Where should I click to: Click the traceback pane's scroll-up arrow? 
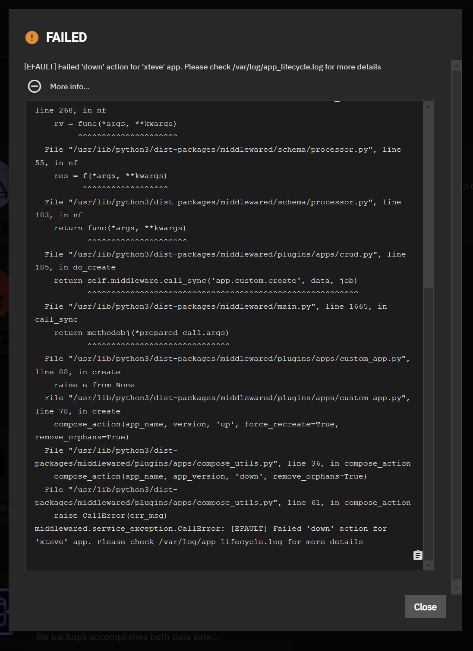[428, 106]
